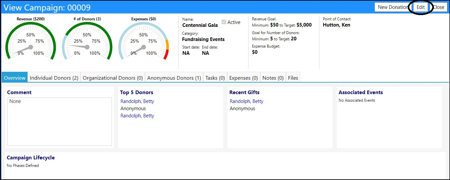
Task: Open the Anonymous Donors (1) tab
Action: (174, 78)
